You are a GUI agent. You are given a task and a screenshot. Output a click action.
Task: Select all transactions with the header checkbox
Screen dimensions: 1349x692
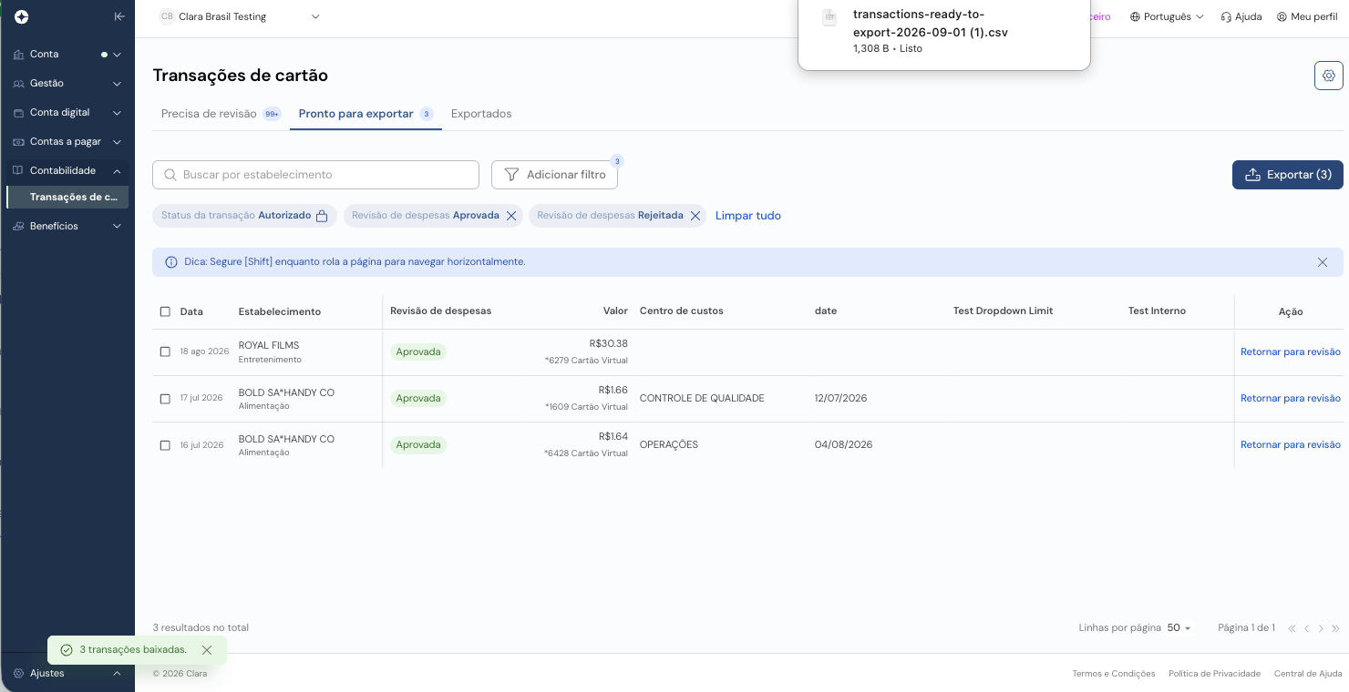pos(165,311)
